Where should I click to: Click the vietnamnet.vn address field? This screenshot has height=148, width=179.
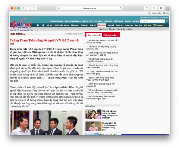tap(89, 8)
